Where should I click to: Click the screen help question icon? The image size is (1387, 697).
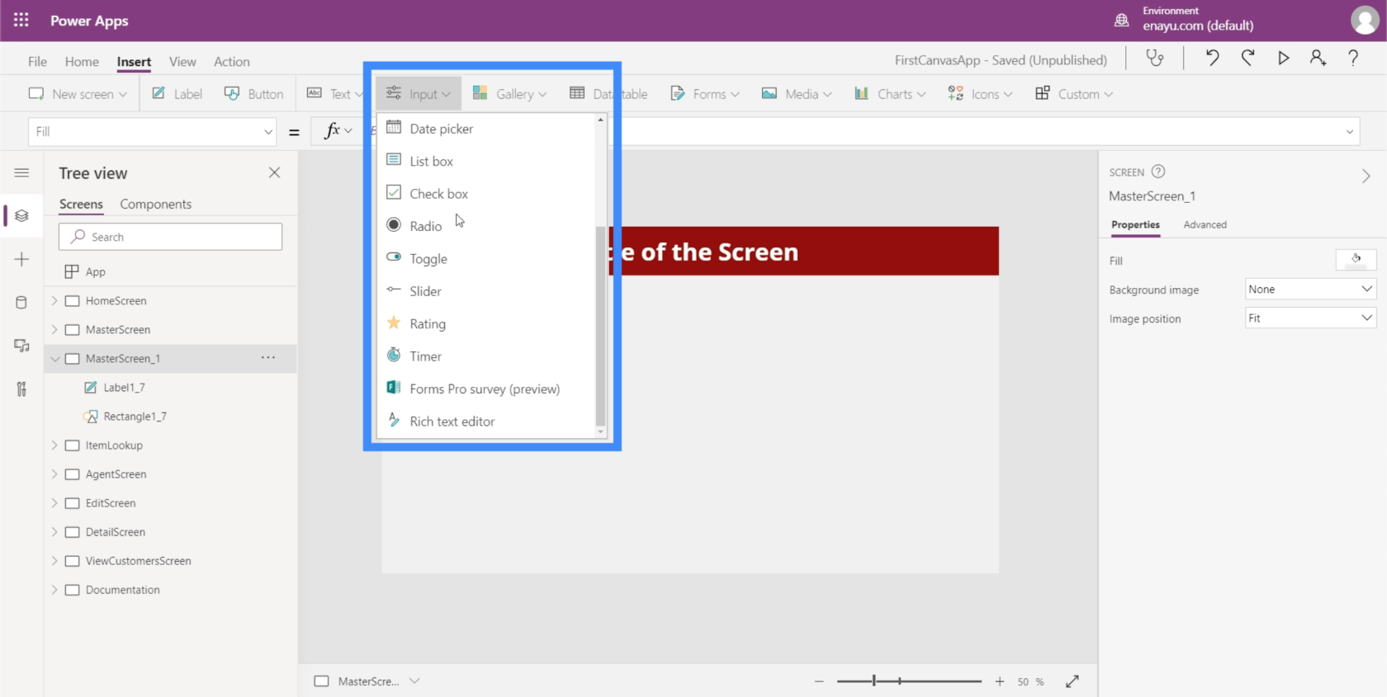pos(1158,172)
